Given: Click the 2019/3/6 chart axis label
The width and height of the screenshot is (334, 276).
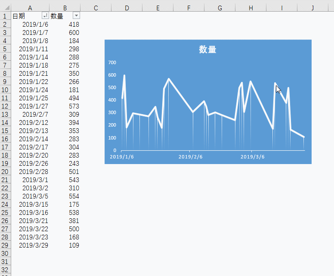Looking at the screenshot, I should [253, 157].
